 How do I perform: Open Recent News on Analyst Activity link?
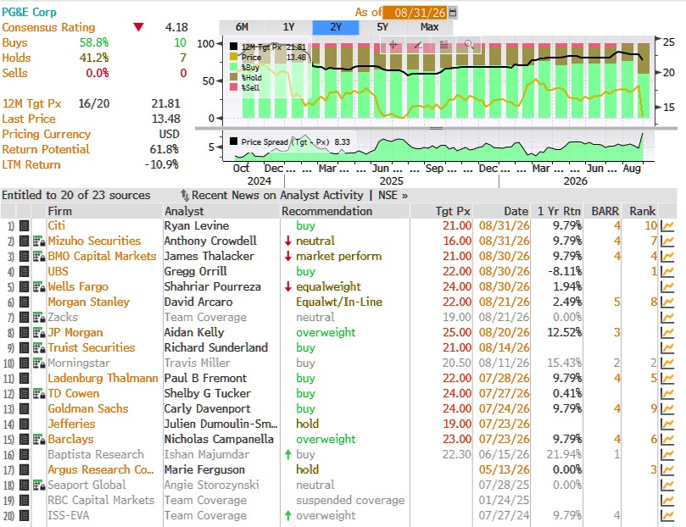click(x=277, y=196)
